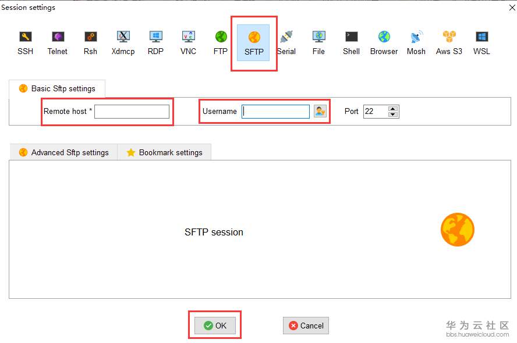Screen dimensions: 517x343
Task: Select the Xdmcp session icon
Action: 123,43
